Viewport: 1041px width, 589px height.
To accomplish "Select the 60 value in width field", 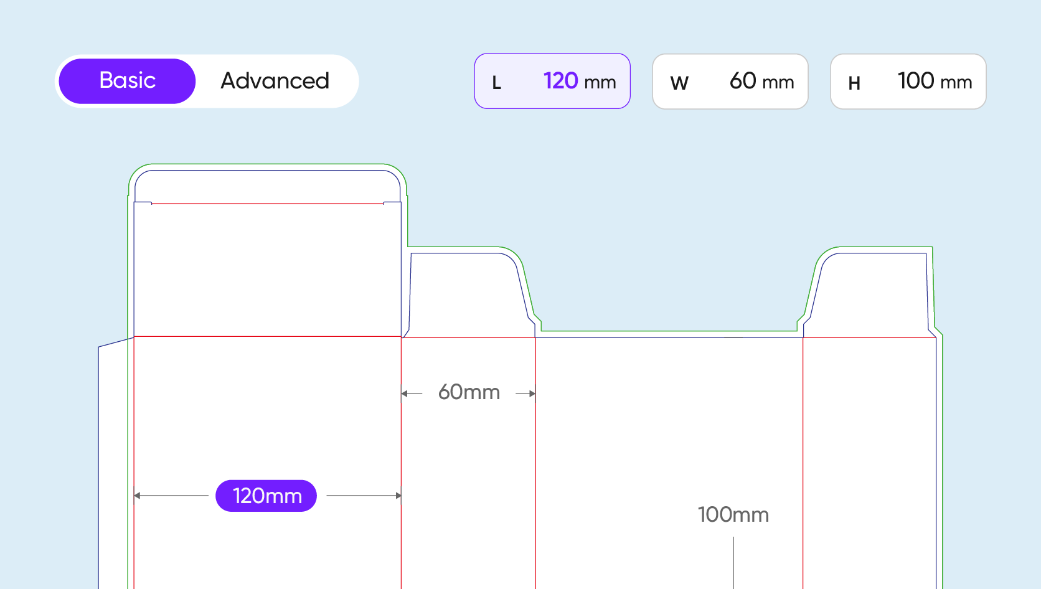I will click(743, 81).
